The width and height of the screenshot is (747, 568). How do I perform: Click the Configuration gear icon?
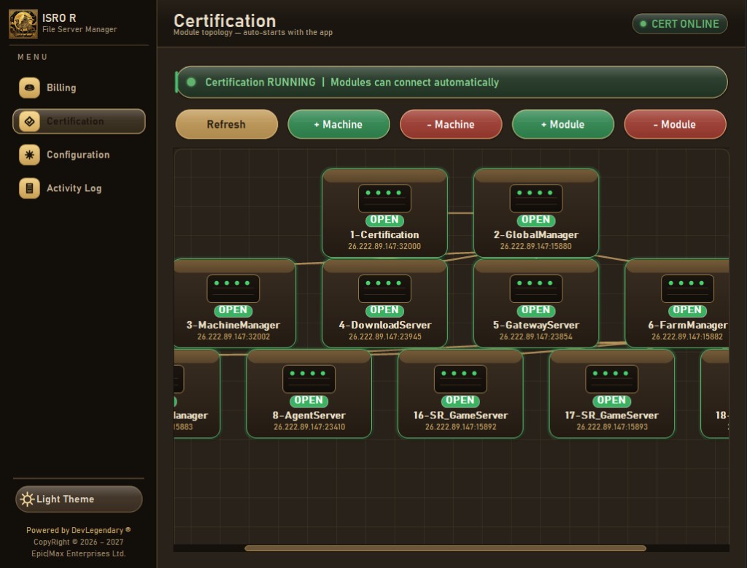pyautogui.click(x=29, y=155)
